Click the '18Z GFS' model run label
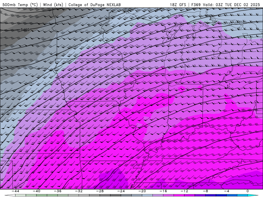263x197 pixels. [178, 5]
